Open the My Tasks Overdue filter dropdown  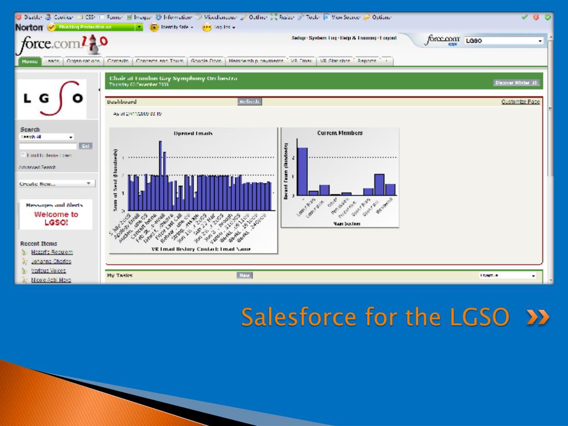pos(507,276)
